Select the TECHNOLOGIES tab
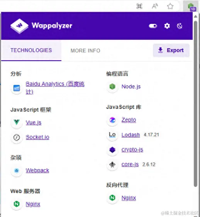 tap(31, 50)
